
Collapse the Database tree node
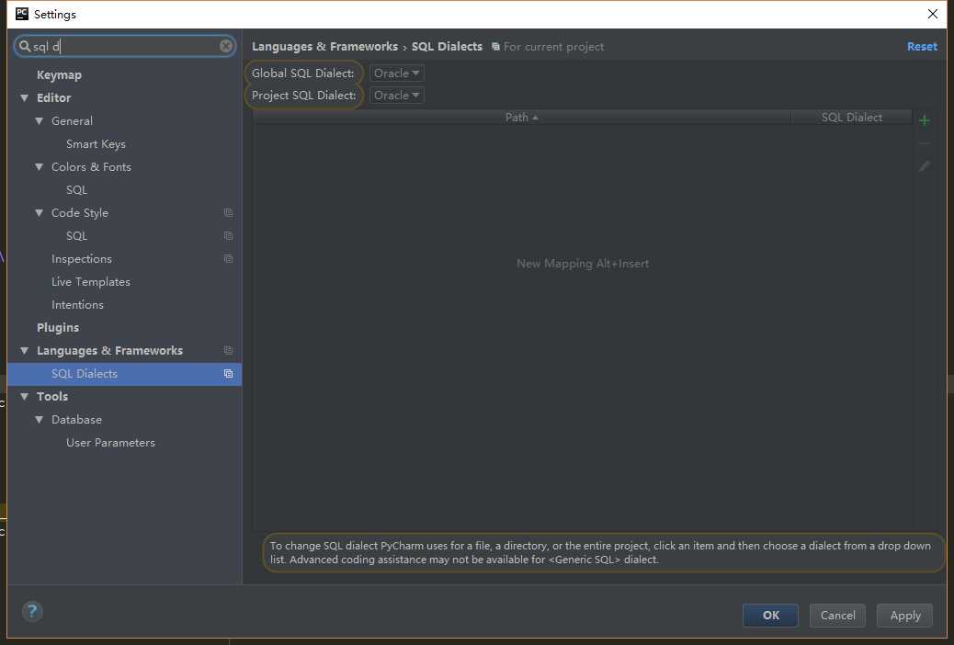coord(39,420)
